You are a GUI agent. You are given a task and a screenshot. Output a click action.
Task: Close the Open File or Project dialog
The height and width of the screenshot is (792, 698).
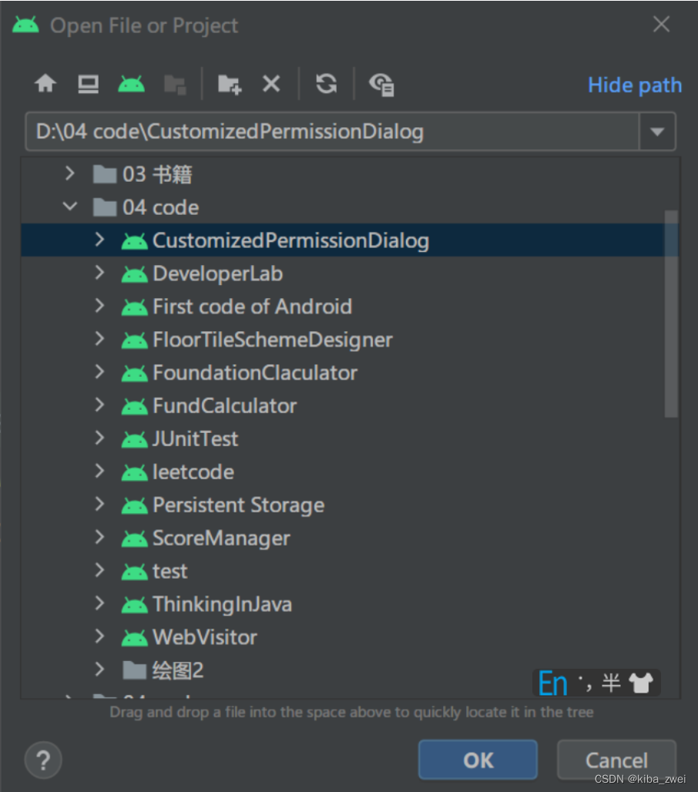pos(661,24)
